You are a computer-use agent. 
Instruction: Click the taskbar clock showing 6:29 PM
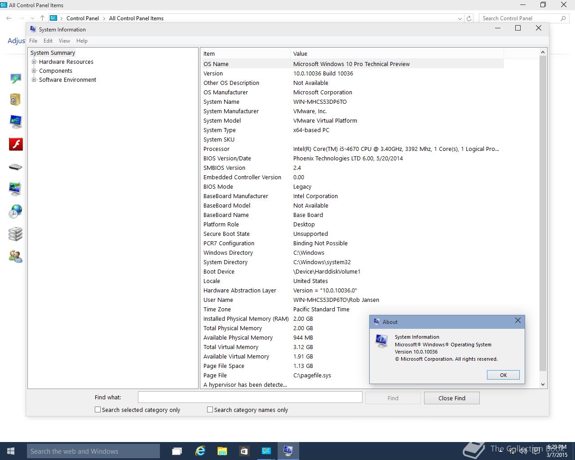point(557,451)
